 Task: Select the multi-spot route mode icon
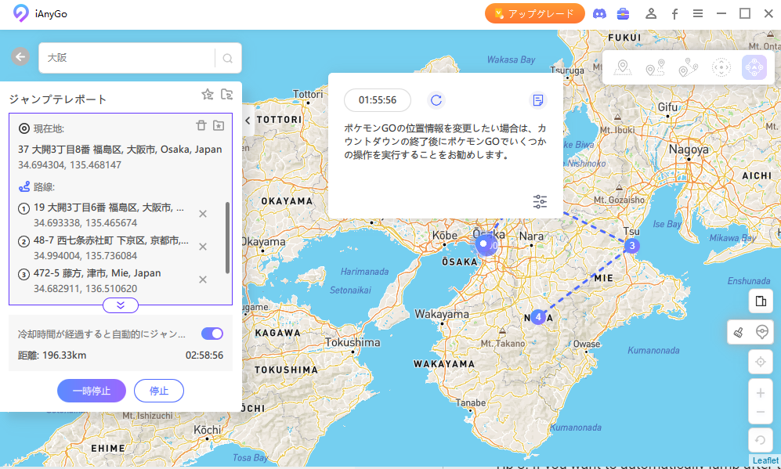[687, 67]
